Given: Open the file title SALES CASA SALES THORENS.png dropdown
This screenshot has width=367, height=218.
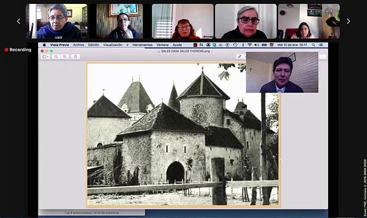Looking at the screenshot, I should [185, 51].
